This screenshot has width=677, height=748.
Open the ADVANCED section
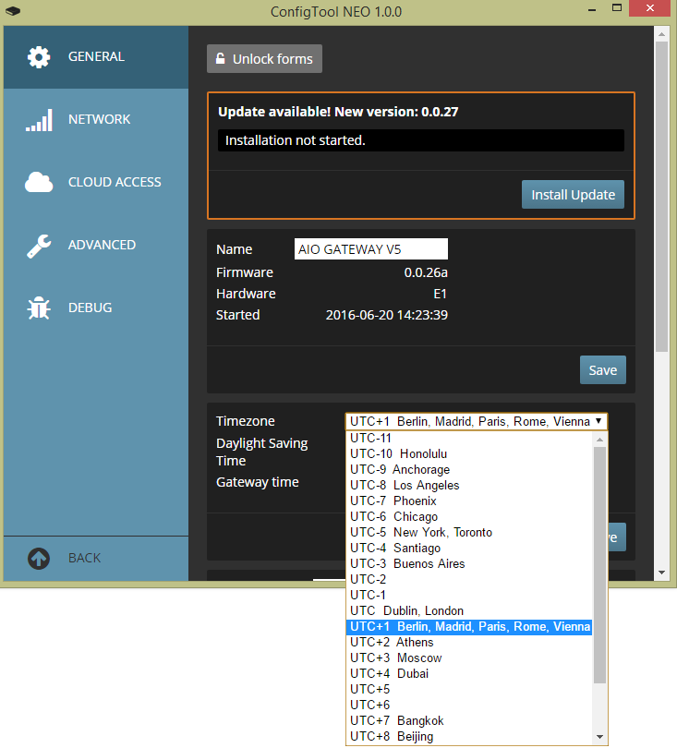[x=96, y=246]
